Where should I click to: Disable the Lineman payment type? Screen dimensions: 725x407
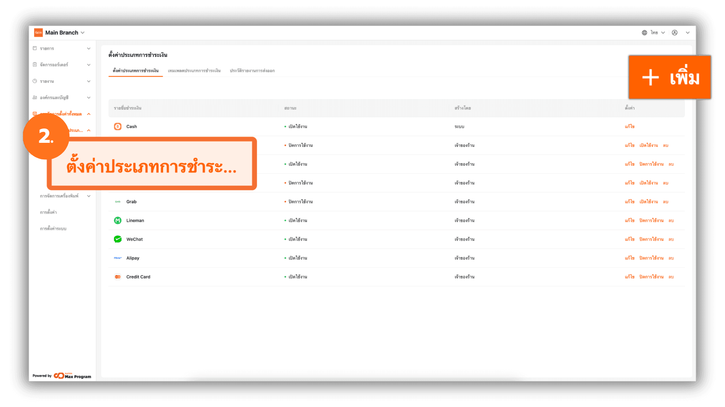coord(651,220)
